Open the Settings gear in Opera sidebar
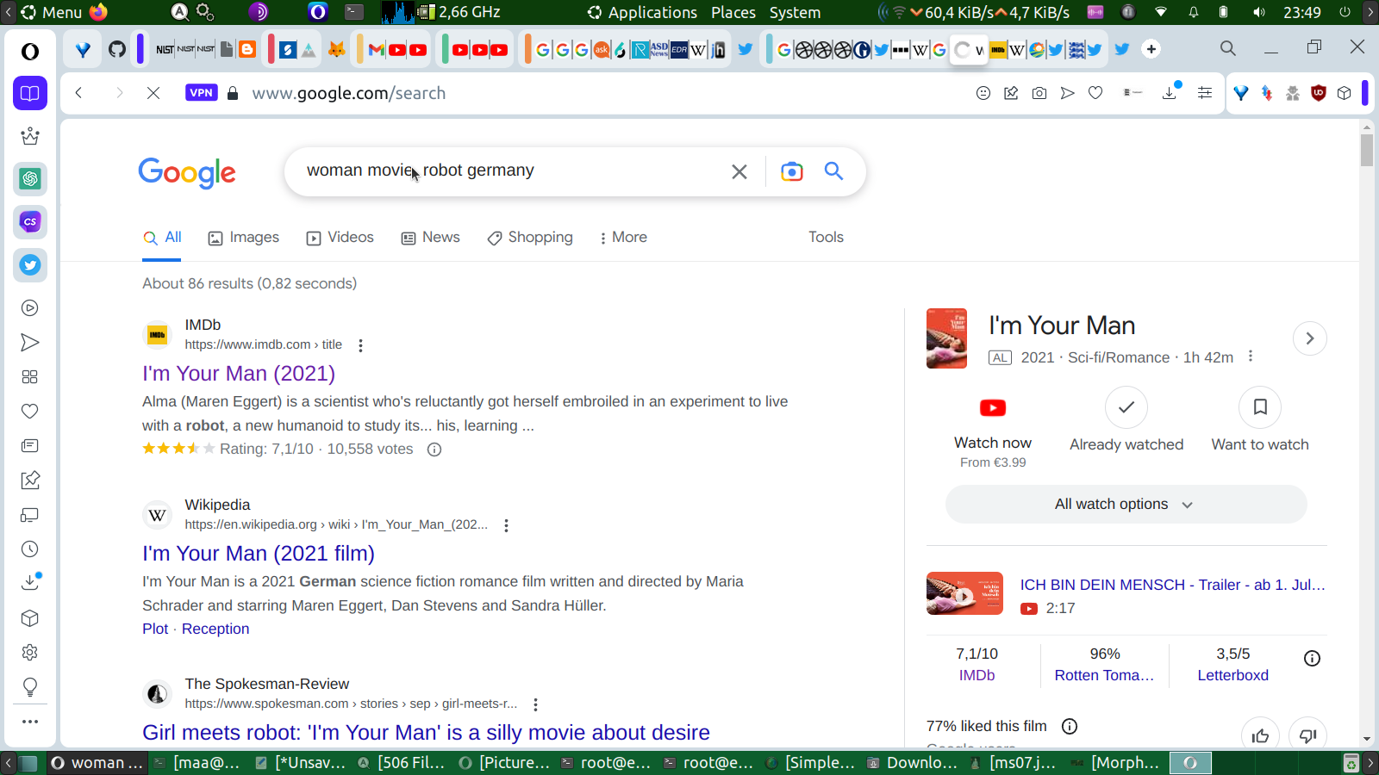 pyautogui.click(x=30, y=653)
